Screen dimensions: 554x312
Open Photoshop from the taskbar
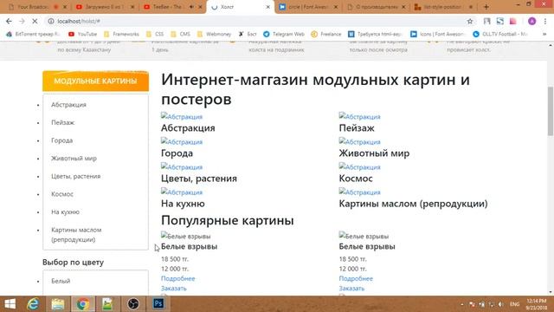point(158,304)
